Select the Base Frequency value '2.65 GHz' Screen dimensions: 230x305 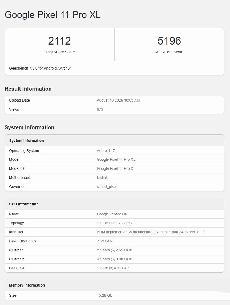104,241
